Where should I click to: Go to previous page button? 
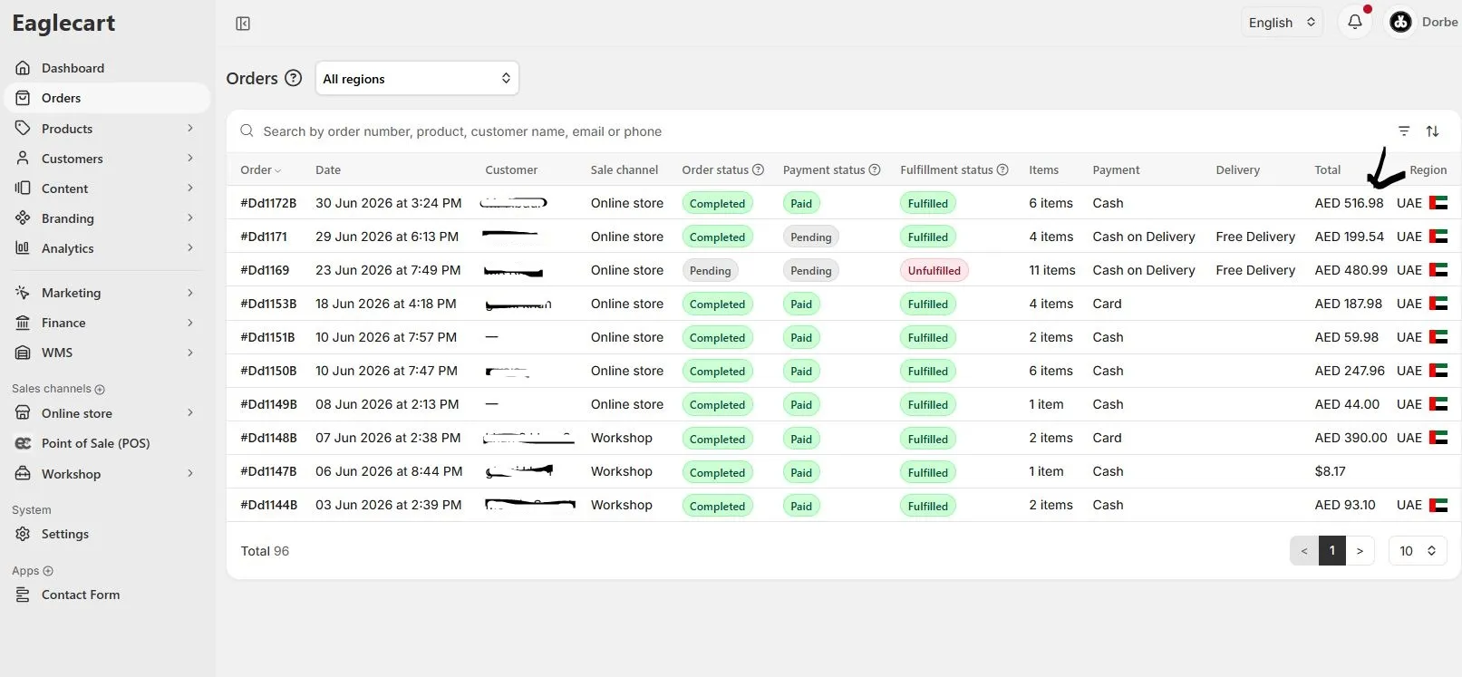[1304, 550]
